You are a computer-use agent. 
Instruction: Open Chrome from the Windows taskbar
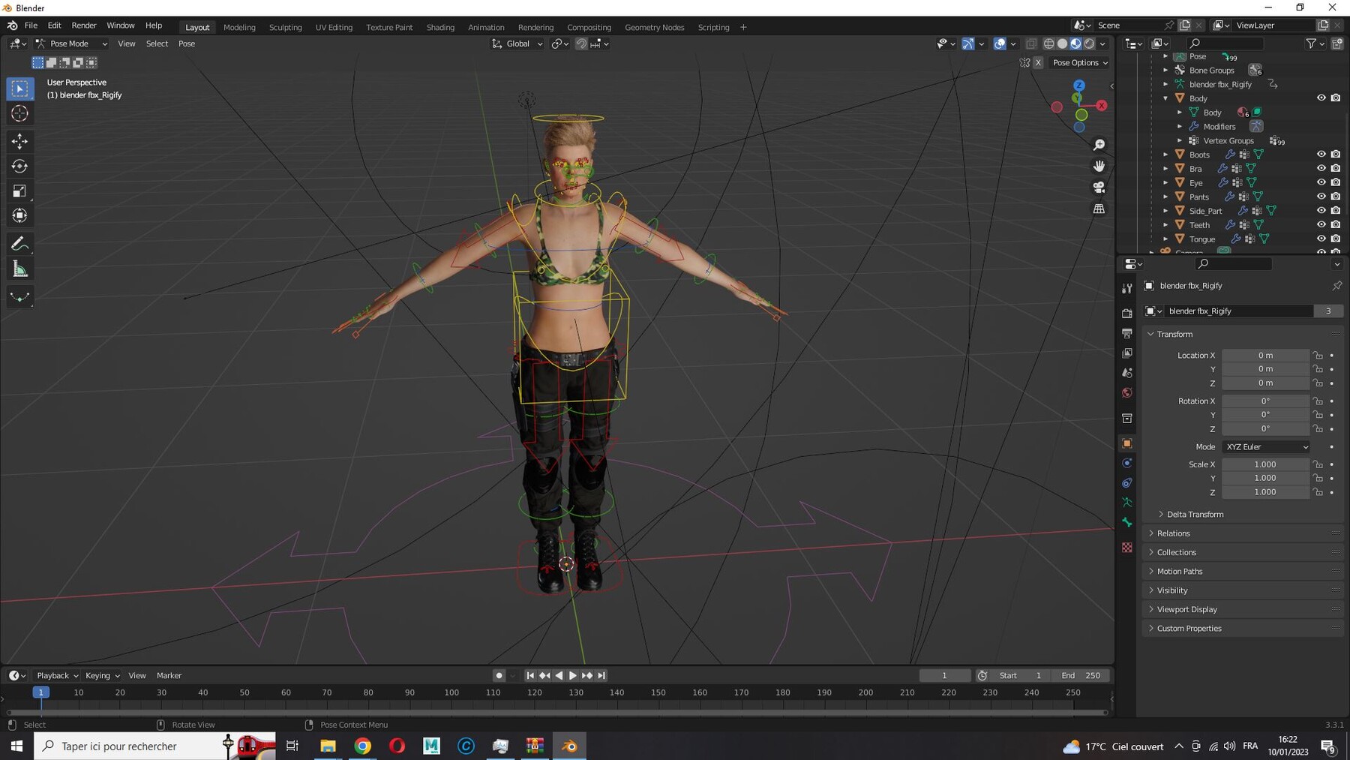pyautogui.click(x=362, y=746)
